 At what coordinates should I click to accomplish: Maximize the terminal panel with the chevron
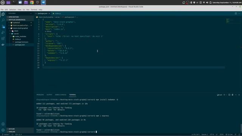click(x=236, y=95)
